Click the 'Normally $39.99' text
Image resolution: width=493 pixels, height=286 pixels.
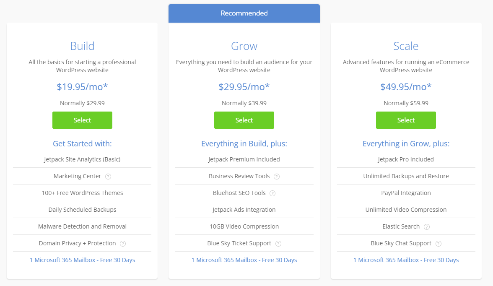tap(244, 103)
